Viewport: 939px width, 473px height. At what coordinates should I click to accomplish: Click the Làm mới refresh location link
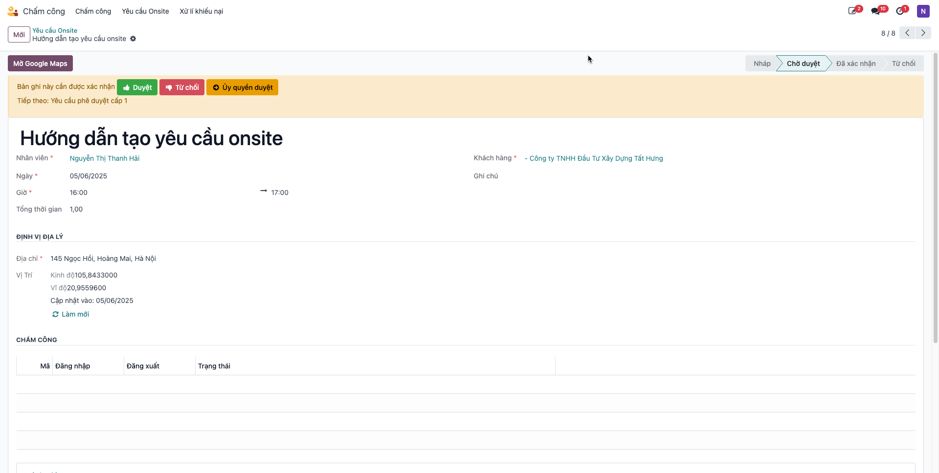click(70, 314)
